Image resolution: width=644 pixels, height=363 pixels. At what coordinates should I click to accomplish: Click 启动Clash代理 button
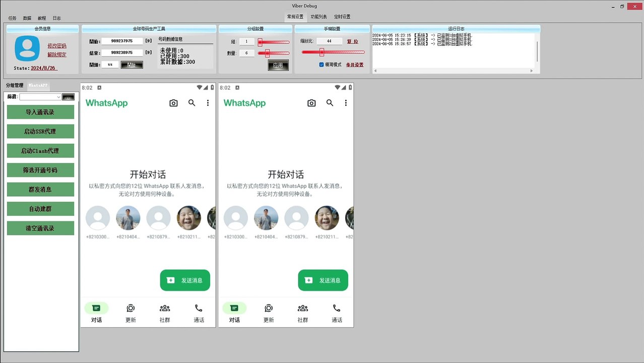[40, 151]
